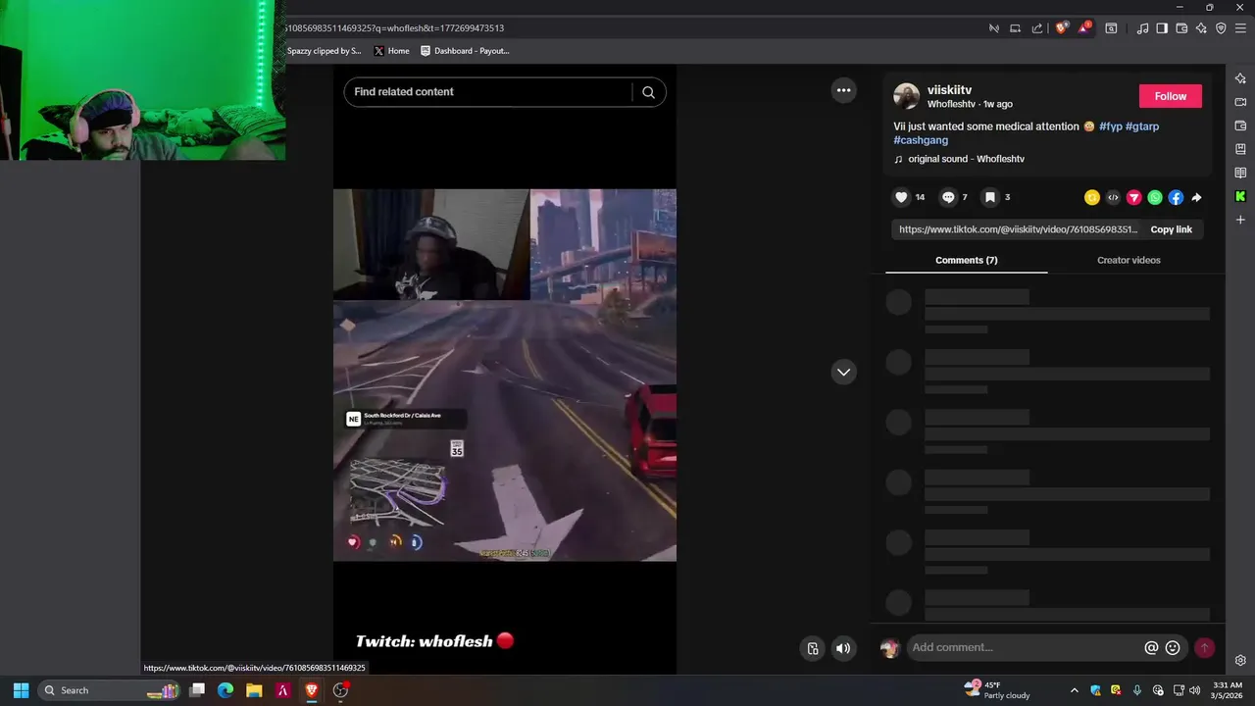
Task: Open the browser hamburger main menu
Action: 1240,28
